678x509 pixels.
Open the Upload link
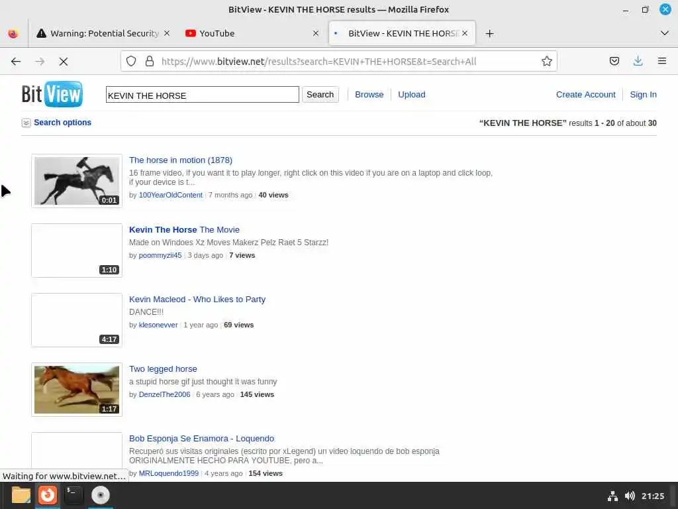click(411, 95)
